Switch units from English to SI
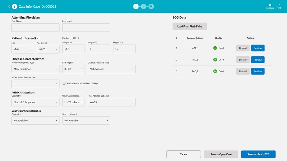The width and height of the screenshot is (287, 161). pos(74,38)
